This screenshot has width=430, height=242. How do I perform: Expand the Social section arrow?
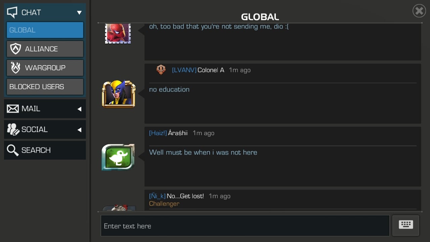pos(79,130)
